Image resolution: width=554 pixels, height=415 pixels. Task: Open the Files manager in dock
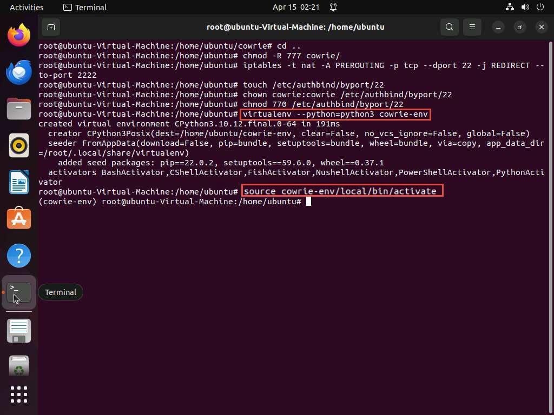pyautogui.click(x=19, y=109)
